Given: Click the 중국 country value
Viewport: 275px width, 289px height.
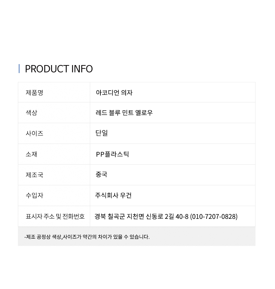Looking at the screenshot, I should pyautogui.click(x=101, y=174).
